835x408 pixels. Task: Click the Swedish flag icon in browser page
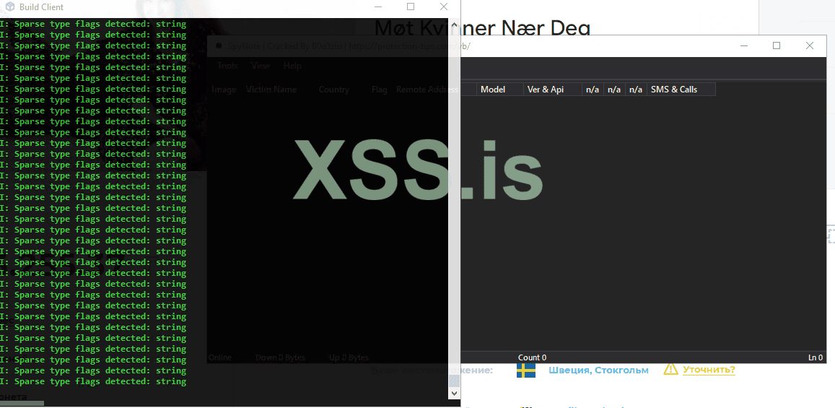tap(525, 370)
